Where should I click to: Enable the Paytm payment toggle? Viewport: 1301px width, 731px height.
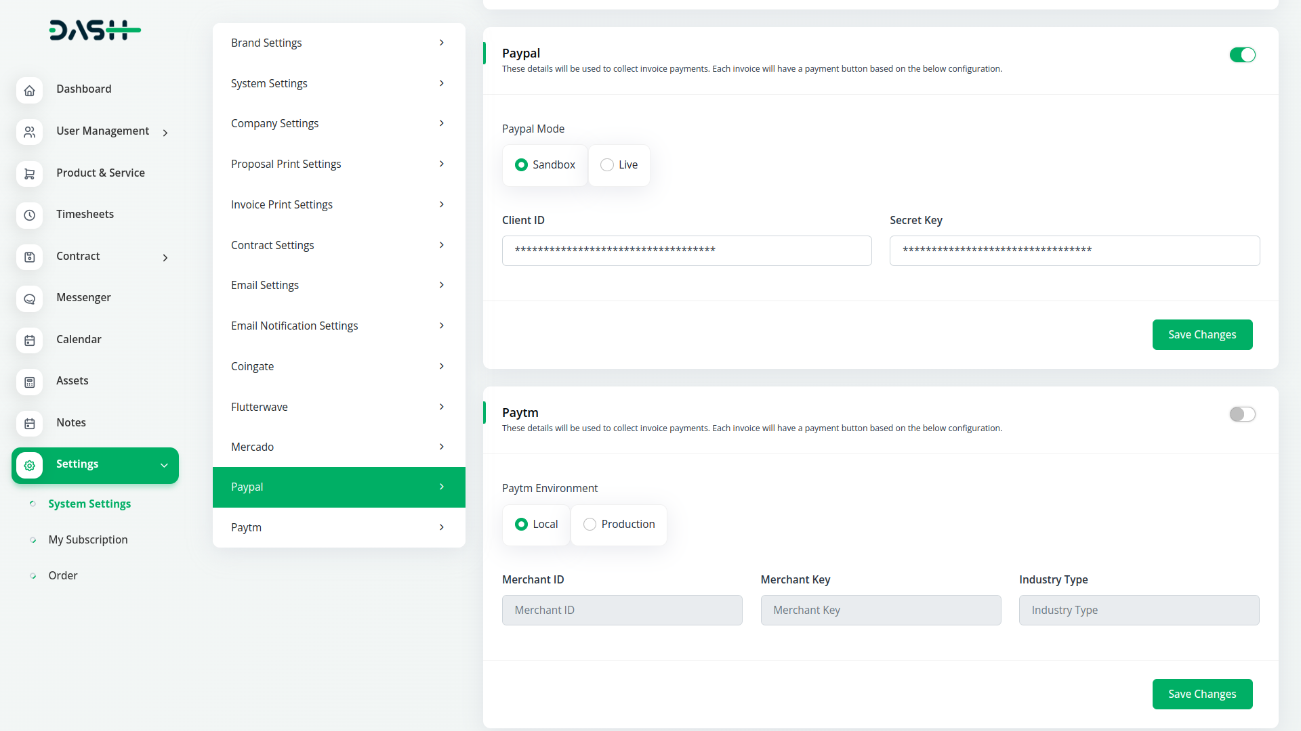click(x=1243, y=414)
